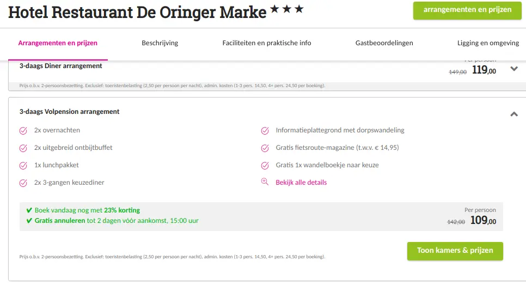This screenshot has width=526, height=285.
Task: Click the check icon beside Informatieplattegrond met dorpswandeling
Action: click(x=265, y=131)
